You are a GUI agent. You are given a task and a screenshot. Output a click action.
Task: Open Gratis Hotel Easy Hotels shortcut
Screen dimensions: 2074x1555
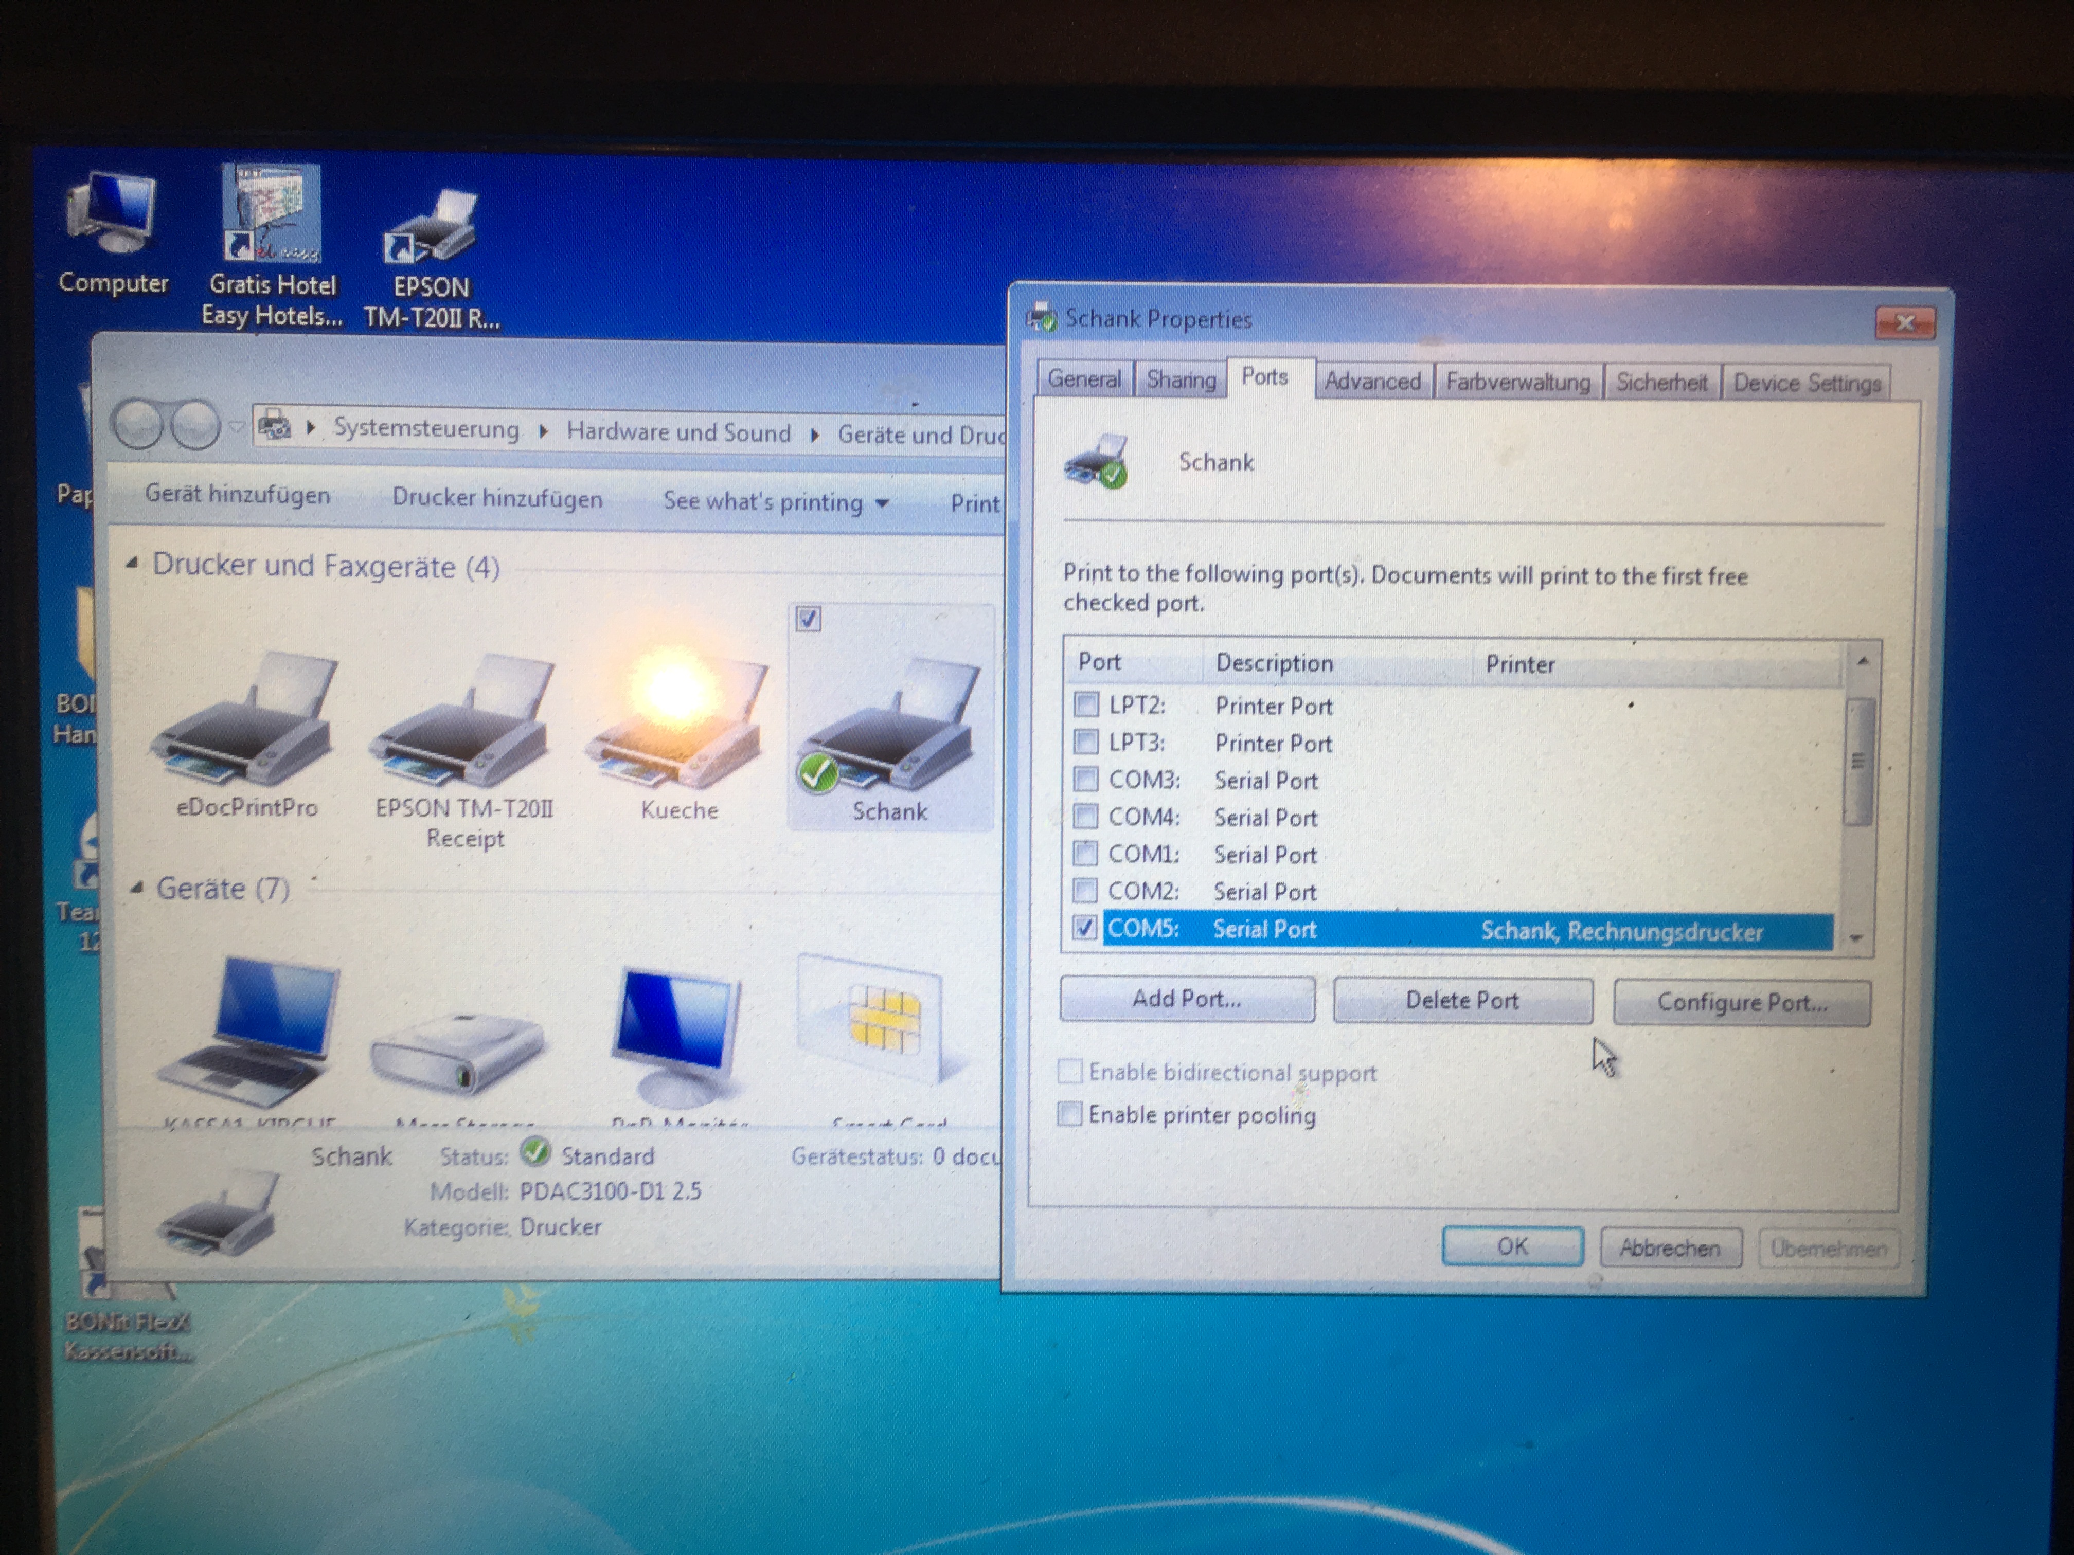pos(272,246)
